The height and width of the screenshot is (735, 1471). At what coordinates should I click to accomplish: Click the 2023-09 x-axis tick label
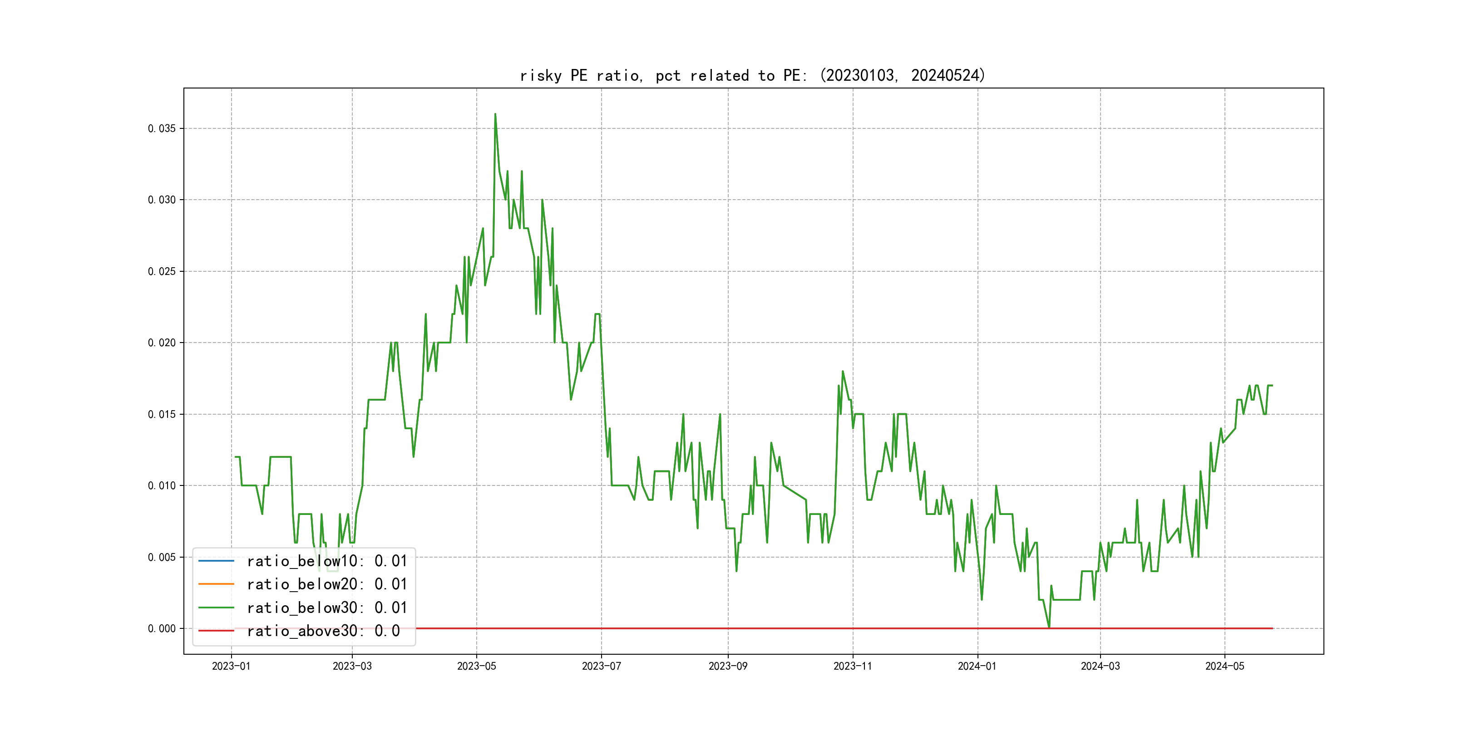tap(728, 666)
